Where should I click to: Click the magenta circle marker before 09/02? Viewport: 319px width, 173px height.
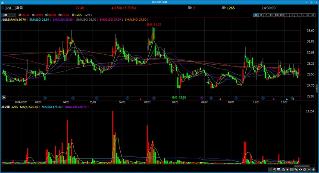(x=202, y=98)
